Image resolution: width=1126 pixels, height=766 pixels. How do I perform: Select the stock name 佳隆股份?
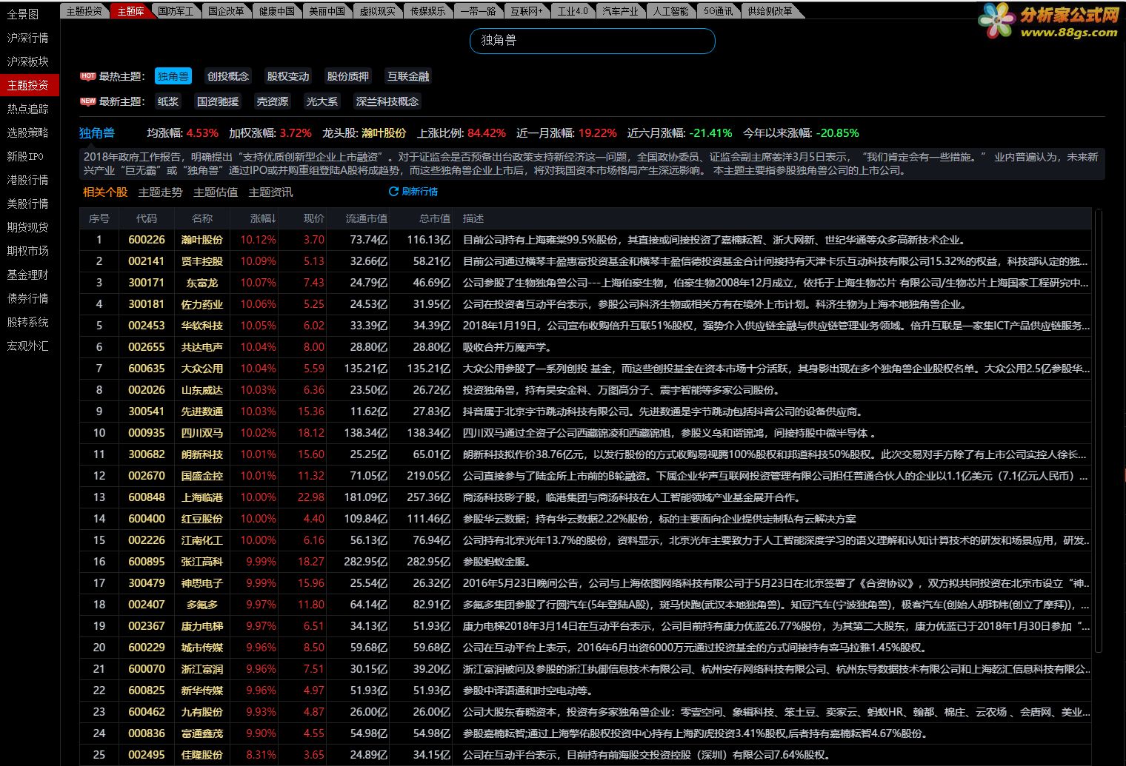(x=202, y=755)
